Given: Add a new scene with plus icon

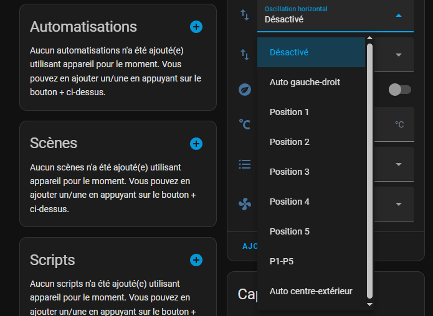Looking at the screenshot, I should point(196,144).
